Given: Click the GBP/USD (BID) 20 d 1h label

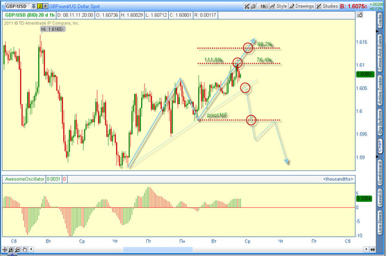Looking at the screenshot, I should pos(30,15).
